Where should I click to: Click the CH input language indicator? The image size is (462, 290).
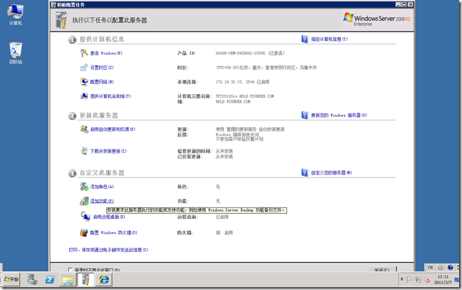(x=430, y=267)
